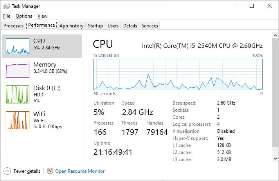Click the CPU % Utilisation main graph
The image size is (279, 181).
(178, 74)
